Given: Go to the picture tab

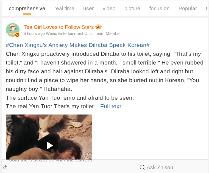Looking at the screenshot, I should (132, 9).
